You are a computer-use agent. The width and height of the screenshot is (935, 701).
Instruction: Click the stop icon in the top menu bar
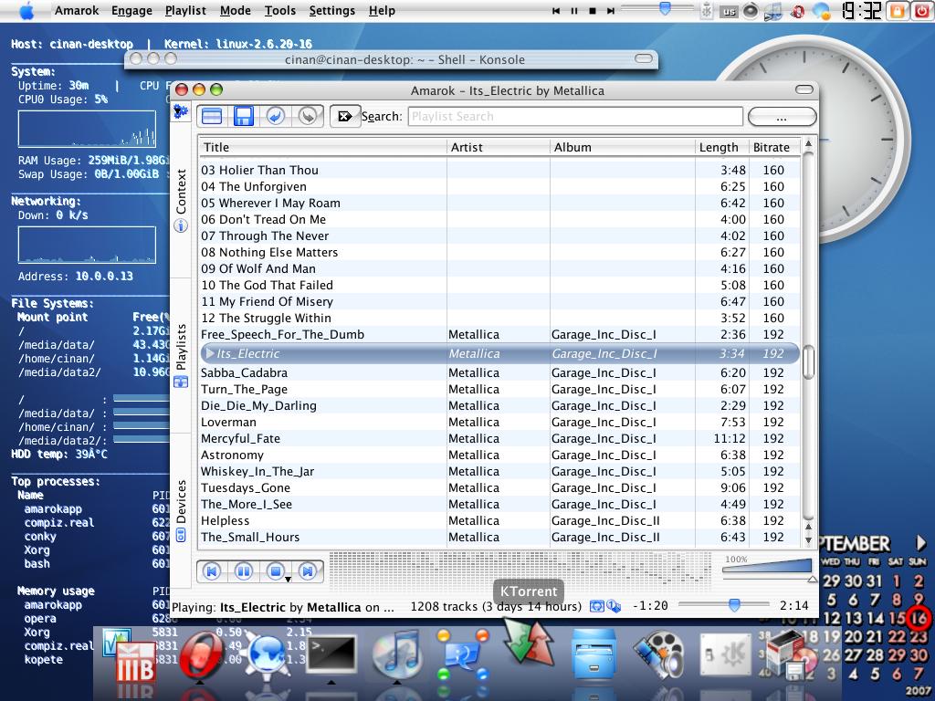(593, 11)
